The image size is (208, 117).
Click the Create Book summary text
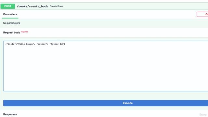click(56, 6)
